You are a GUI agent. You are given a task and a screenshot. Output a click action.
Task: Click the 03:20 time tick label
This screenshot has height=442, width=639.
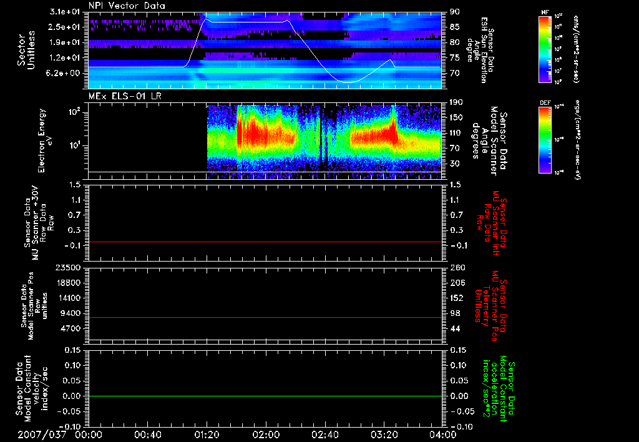point(384,435)
